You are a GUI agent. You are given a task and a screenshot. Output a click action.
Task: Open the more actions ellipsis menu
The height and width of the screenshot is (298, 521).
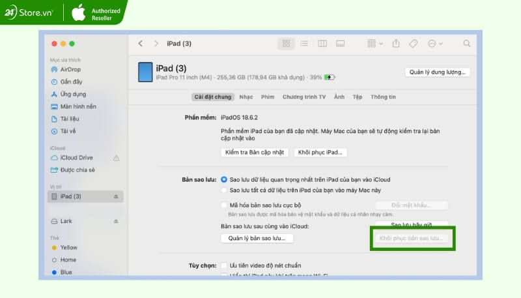(x=435, y=44)
